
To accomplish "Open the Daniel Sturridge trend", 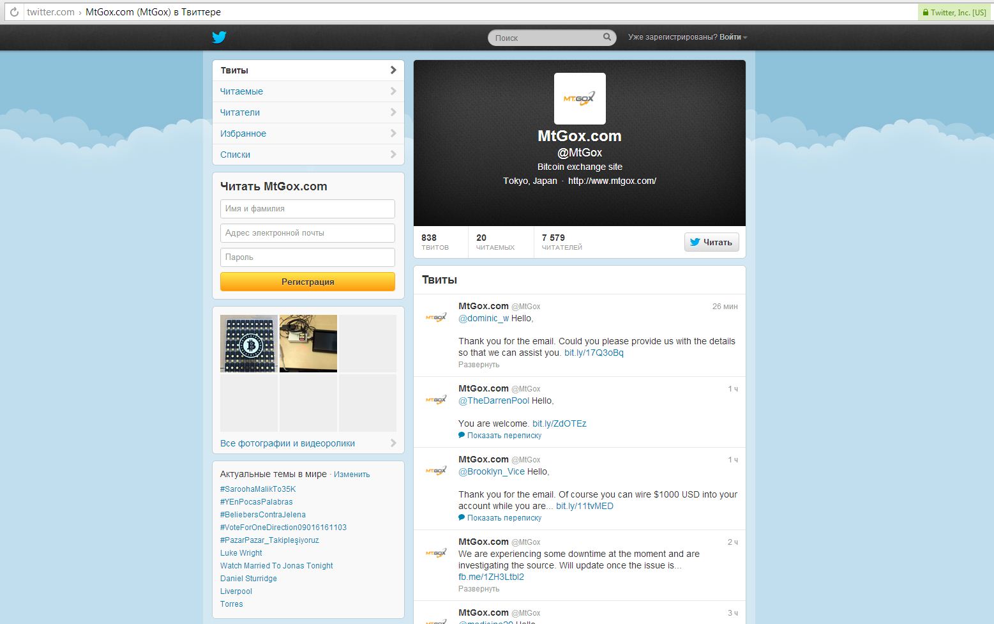I will coord(248,579).
